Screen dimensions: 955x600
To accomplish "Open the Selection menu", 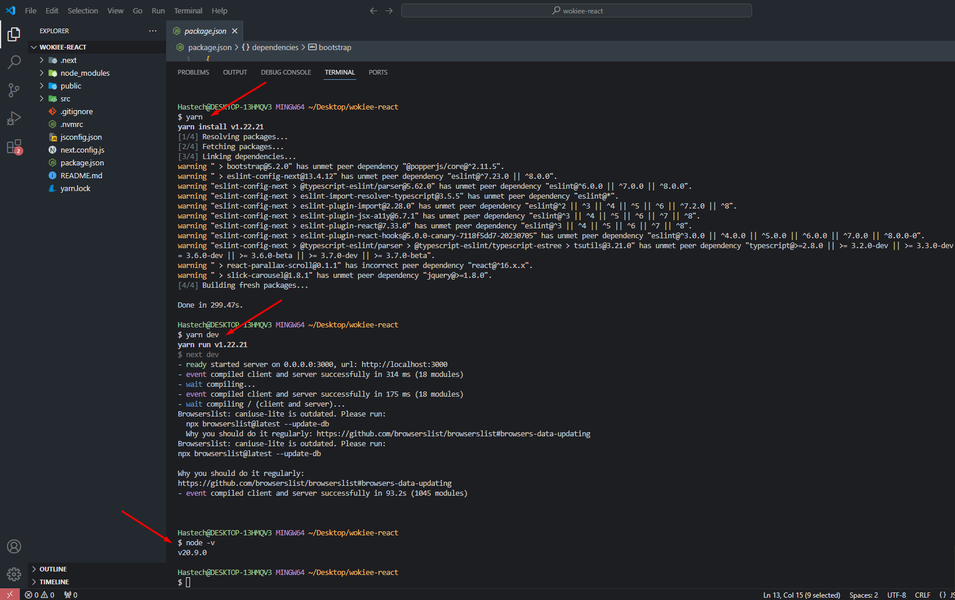I will click(83, 10).
